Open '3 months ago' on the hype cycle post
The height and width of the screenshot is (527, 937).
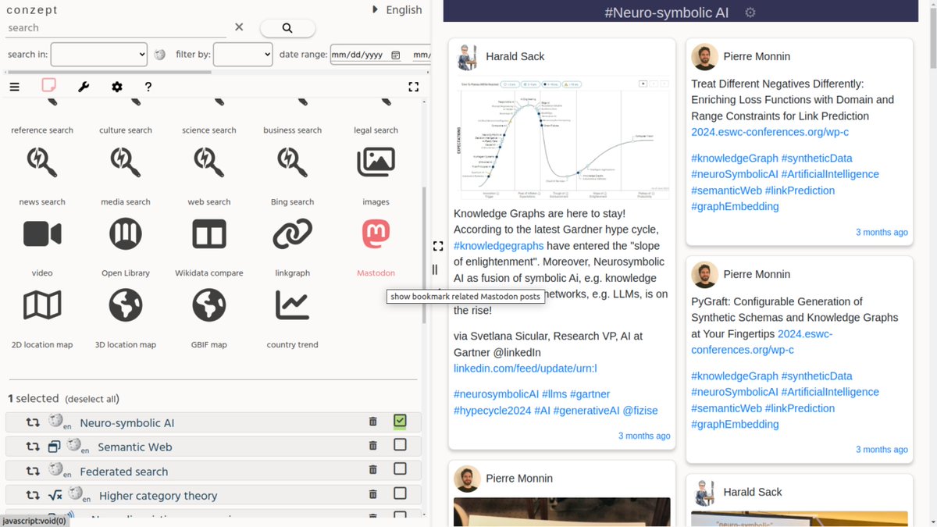pos(644,436)
